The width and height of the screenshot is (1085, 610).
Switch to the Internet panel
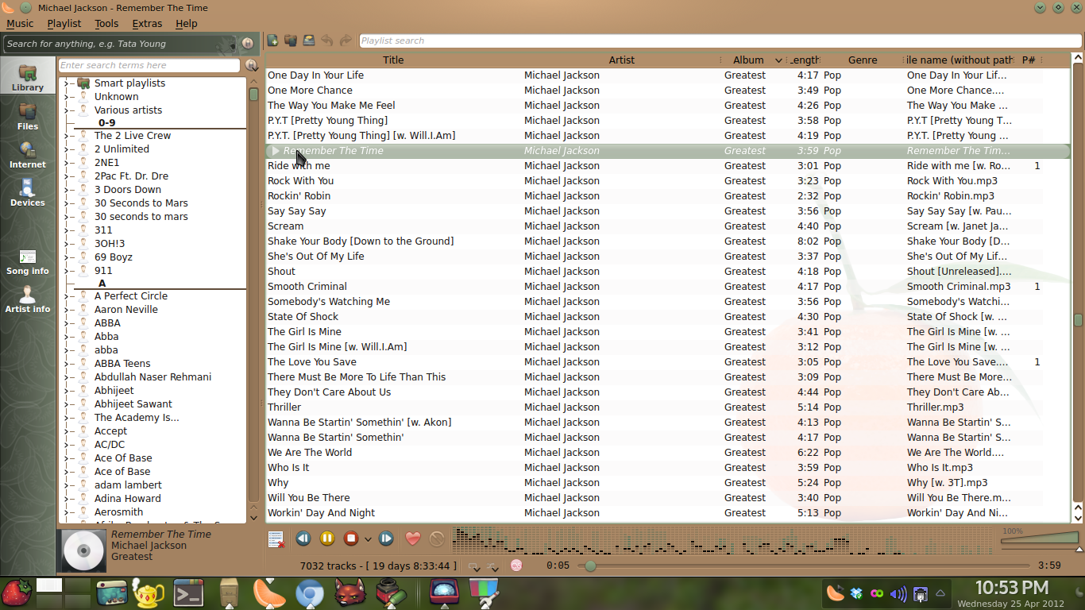click(x=28, y=154)
